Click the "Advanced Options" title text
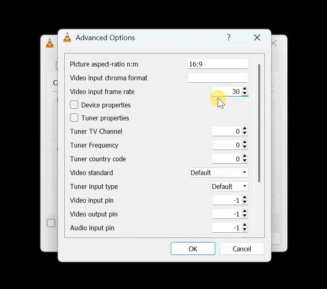This screenshot has height=289, width=327. 105,38
